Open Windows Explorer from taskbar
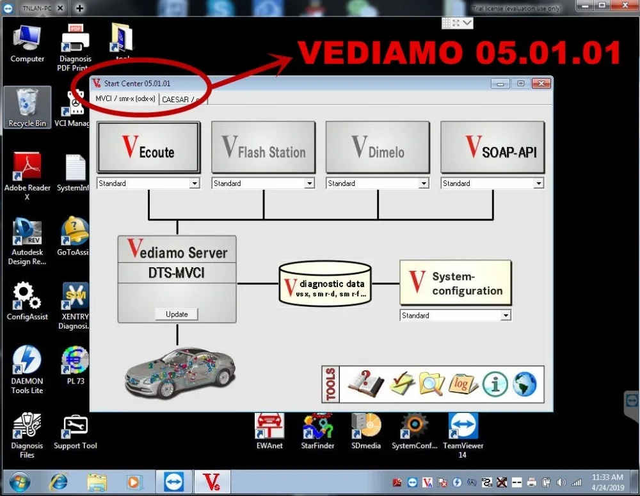 pyautogui.click(x=97, y=483)
